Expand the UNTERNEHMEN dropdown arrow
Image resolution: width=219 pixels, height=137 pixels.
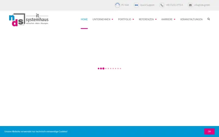112,19
